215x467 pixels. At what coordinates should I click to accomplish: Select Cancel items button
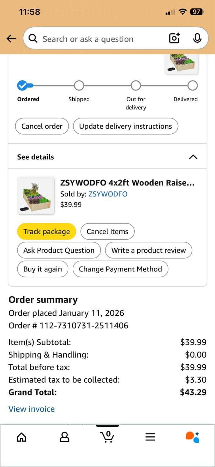(107, 231)
